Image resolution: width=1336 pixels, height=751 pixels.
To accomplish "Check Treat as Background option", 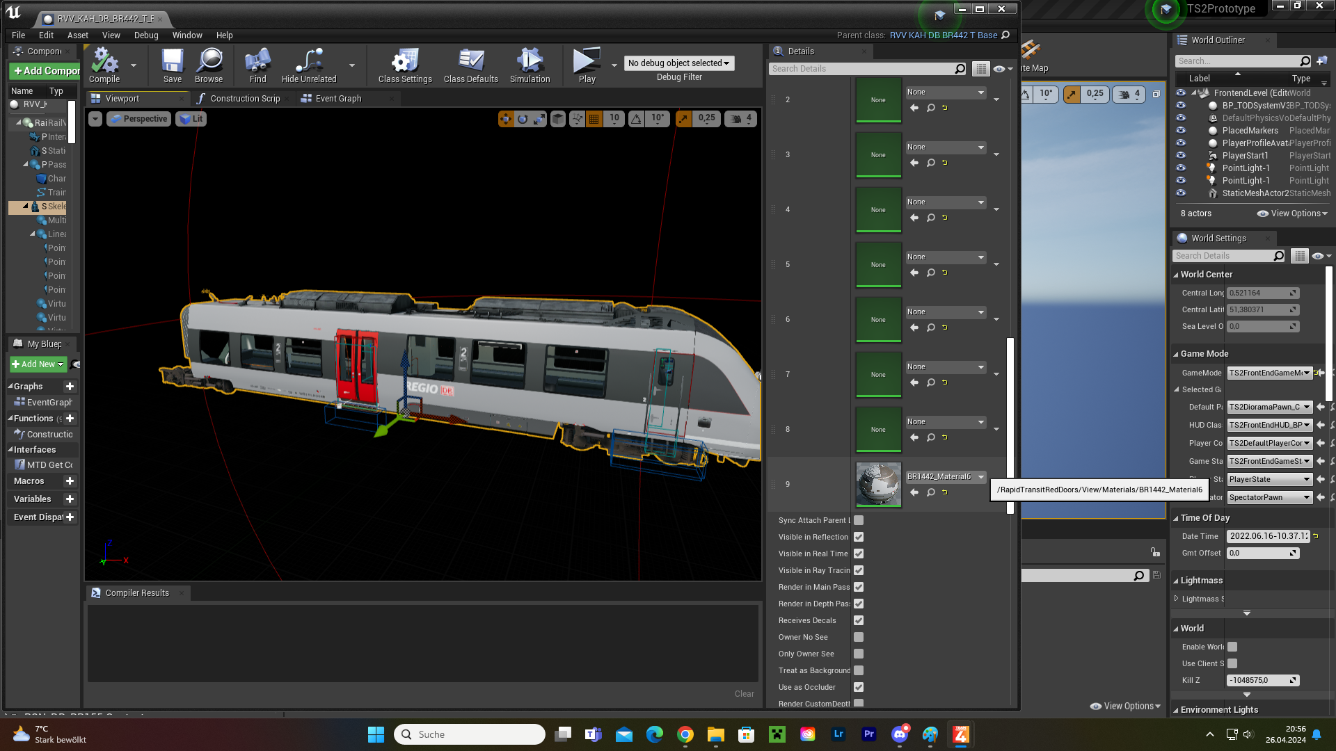I will pos(859,670).
